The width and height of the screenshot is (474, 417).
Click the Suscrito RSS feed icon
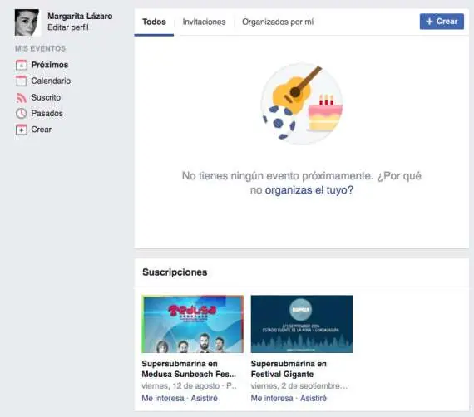[x=21, y=97]
